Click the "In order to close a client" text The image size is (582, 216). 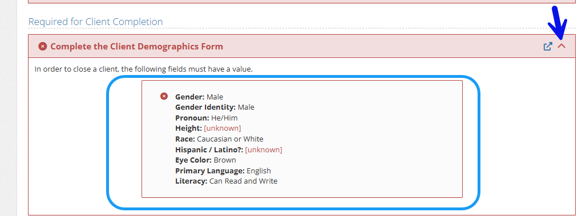[x=144, y=69]
